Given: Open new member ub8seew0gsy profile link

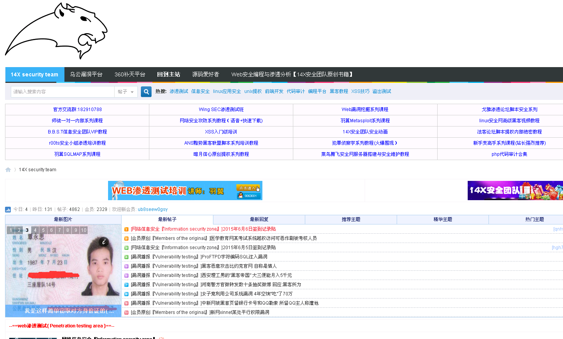Looking at the screenshot, I should [x=153, y=209].
